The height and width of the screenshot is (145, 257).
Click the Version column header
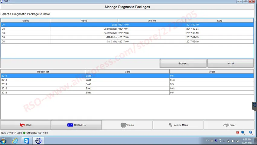pyautogui.click(x=151, y=21)
